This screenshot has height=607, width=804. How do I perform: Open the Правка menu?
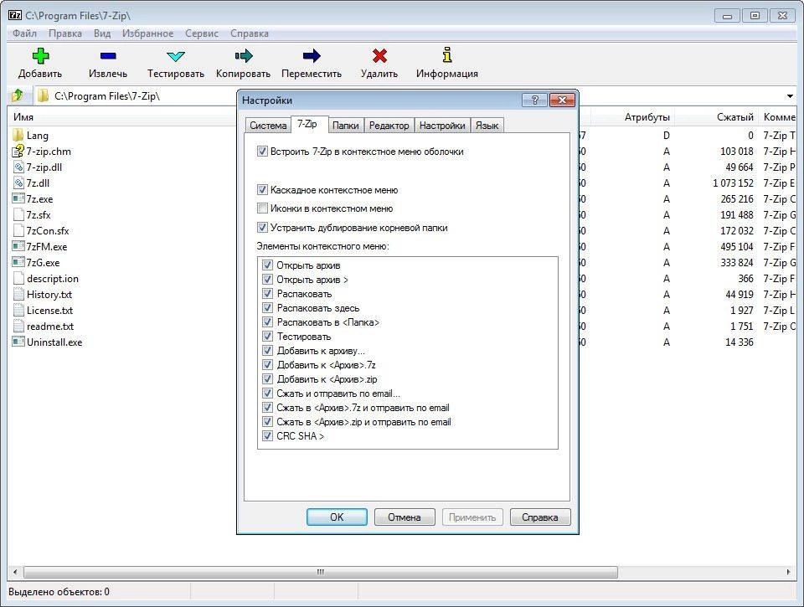(x=65, y=33)
